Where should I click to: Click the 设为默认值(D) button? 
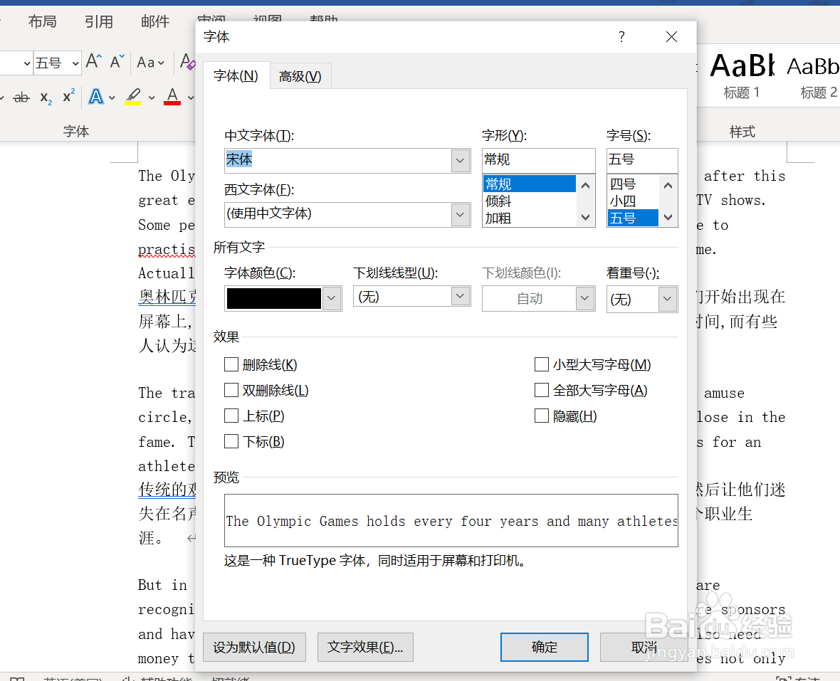[254, 648]
